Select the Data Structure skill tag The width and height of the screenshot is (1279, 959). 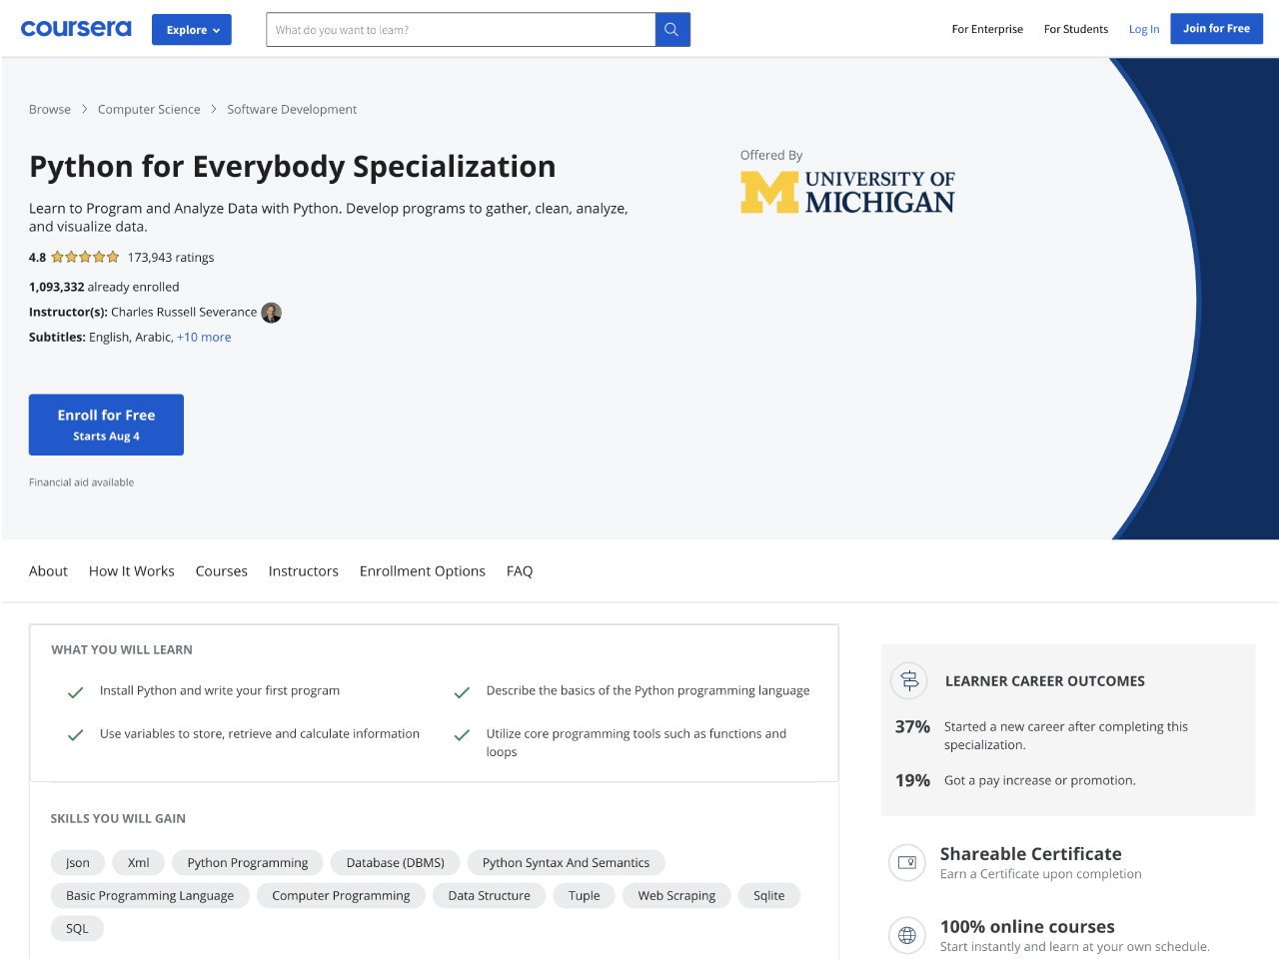[x=490, y=896]
